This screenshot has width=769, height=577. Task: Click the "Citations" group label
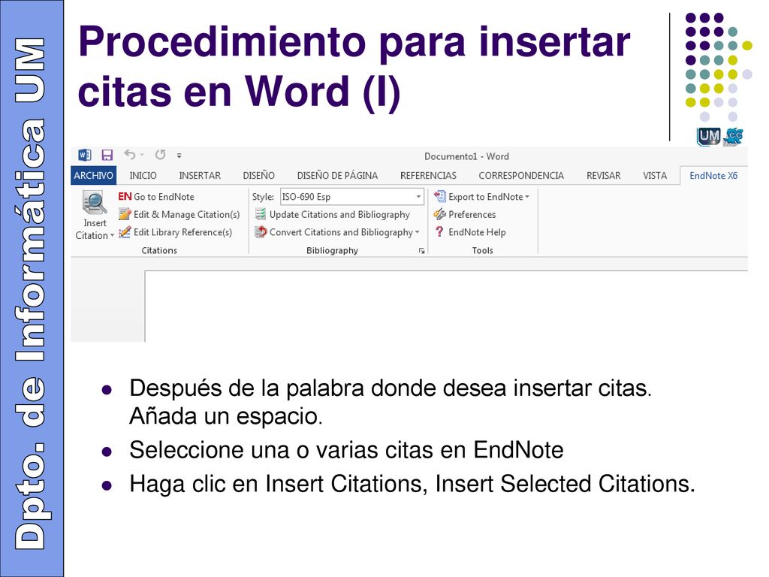[159, 250]
